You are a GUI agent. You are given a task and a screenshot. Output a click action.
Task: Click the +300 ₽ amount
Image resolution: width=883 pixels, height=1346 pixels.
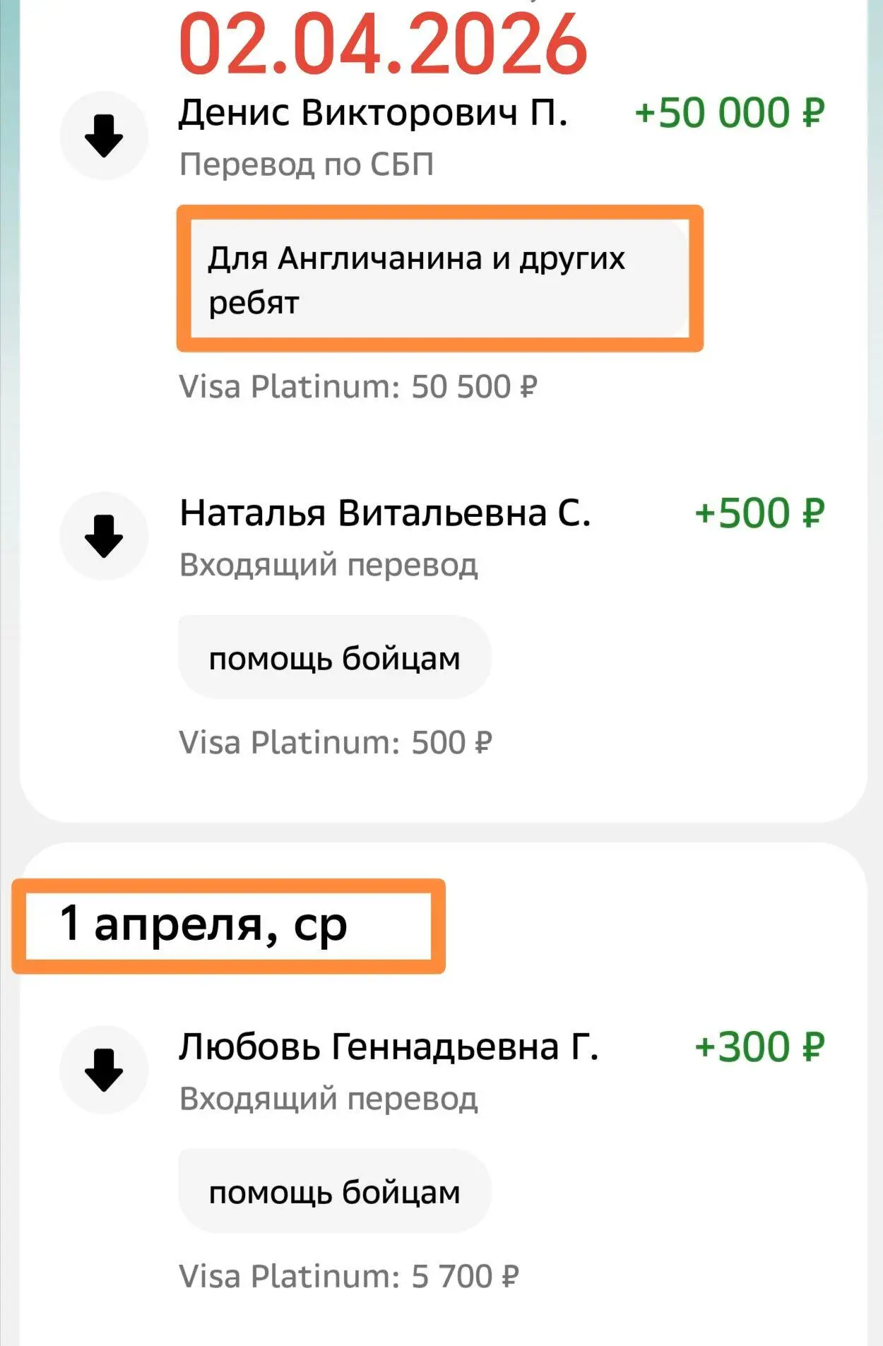pyautogui.click(x=759, y=1047)
